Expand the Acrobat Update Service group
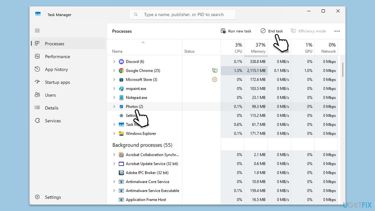 pos(114,164)
